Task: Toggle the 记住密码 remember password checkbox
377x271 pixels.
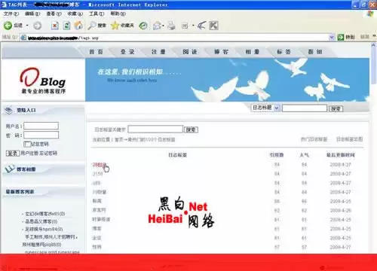Action: coord(26,144)
